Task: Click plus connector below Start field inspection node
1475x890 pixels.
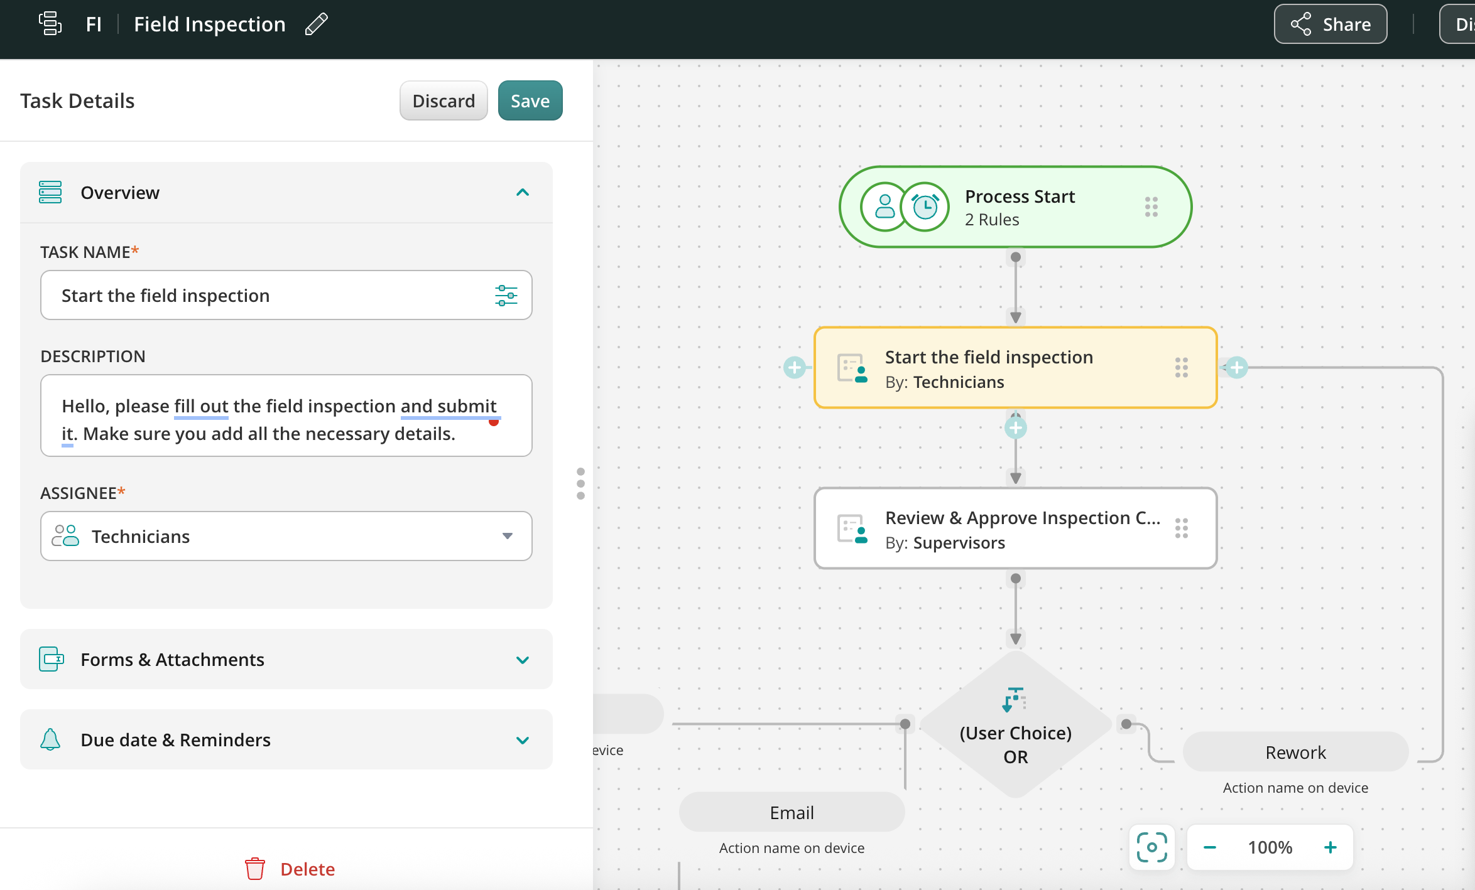Action: pyautogui.click(x=1015, y=428)
